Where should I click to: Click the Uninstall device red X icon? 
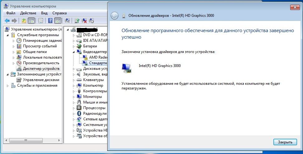[84, 21]
